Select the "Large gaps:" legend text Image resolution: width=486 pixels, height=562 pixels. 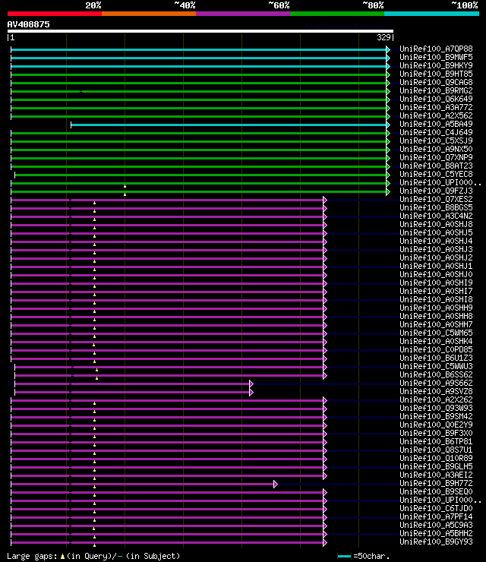coord(32,556)
